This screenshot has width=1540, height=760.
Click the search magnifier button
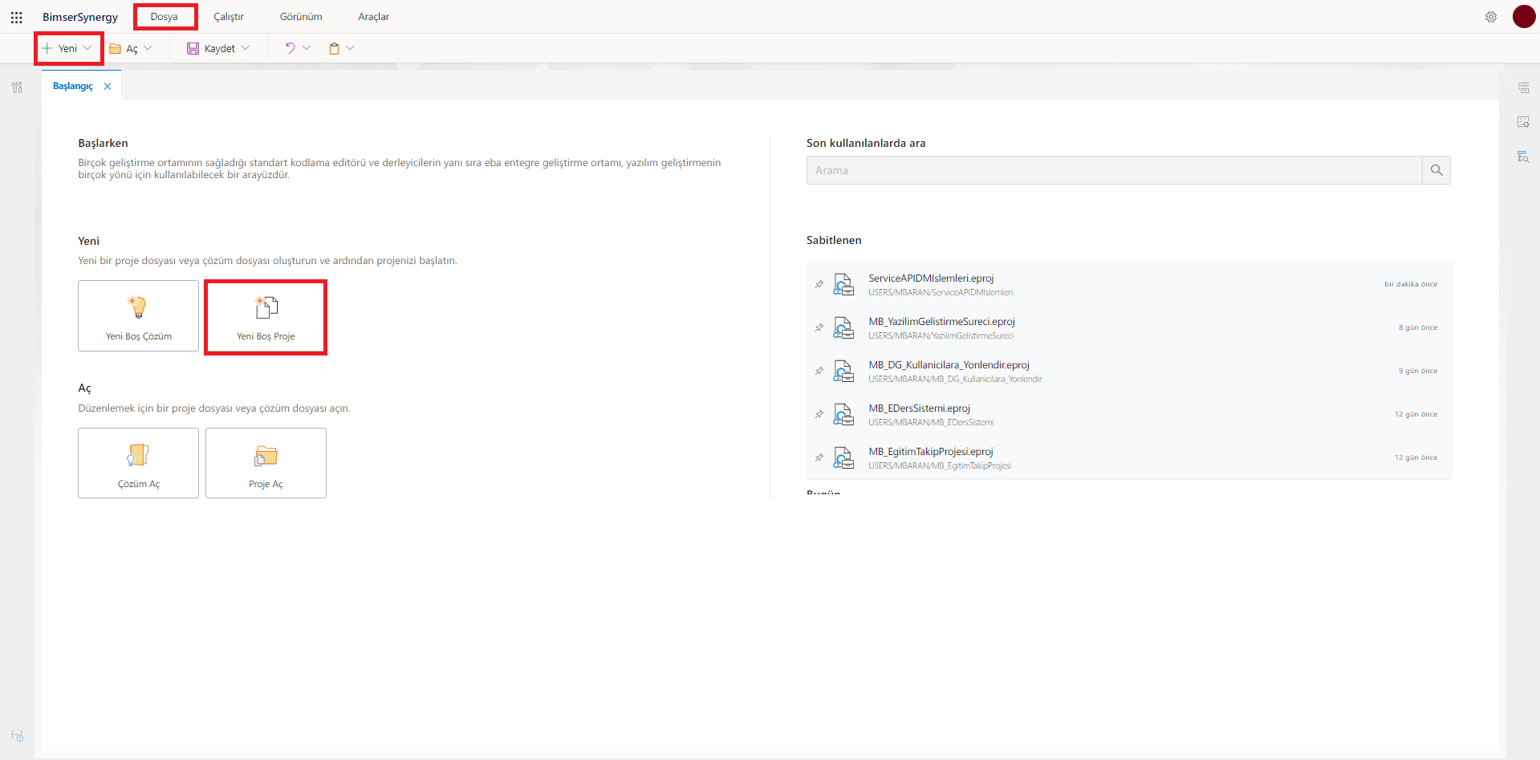pos(1436,170)
